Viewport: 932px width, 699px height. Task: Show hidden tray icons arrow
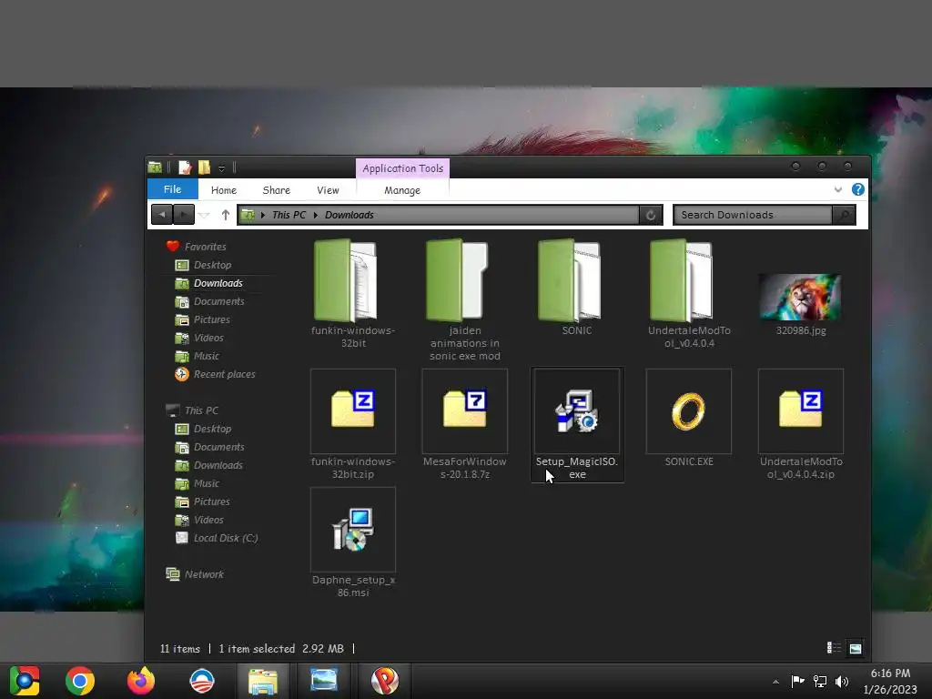[775, 682]
